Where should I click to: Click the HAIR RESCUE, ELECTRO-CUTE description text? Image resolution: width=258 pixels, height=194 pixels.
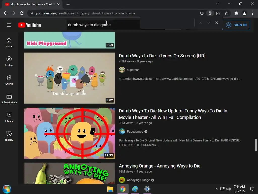coord(179,143)
